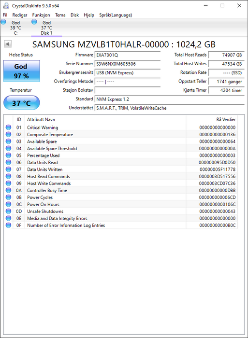Image resolution: width=248 pixels, height=338 pixels.
Task: Click the God 97 % health status button
Action: 22,71
